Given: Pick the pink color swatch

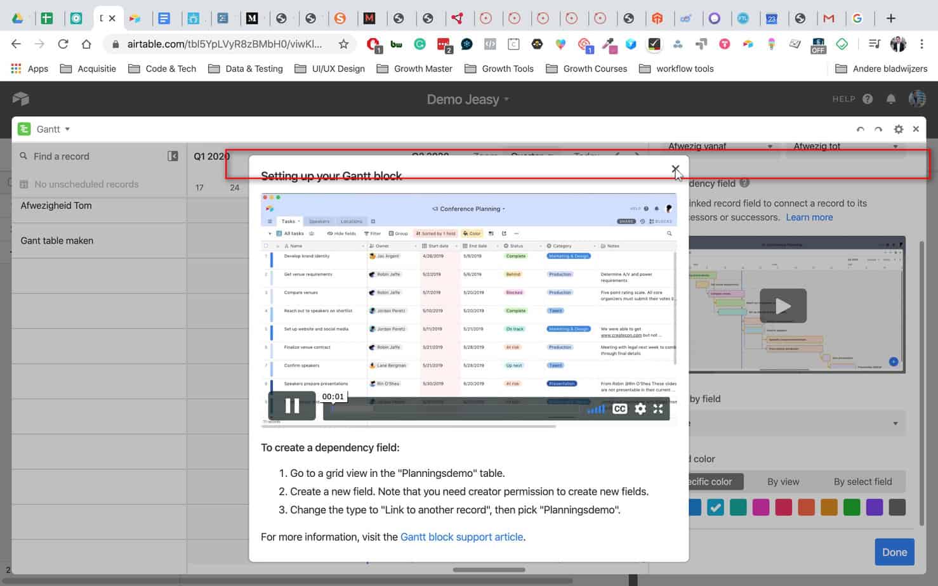Looking at the screenshot, I should [x=761, y=507].
